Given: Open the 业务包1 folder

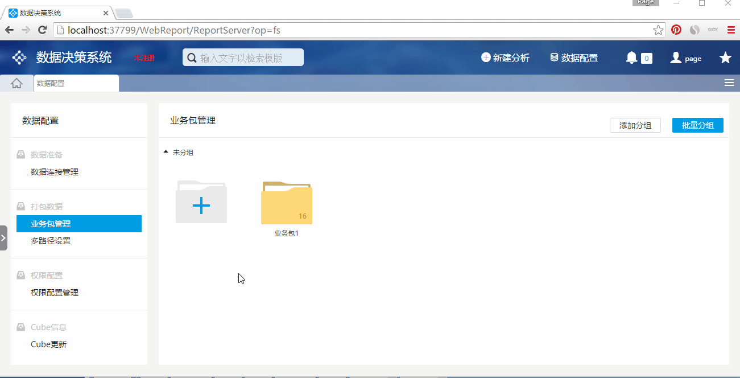Looking at the screenshot, I should point(287,204).
